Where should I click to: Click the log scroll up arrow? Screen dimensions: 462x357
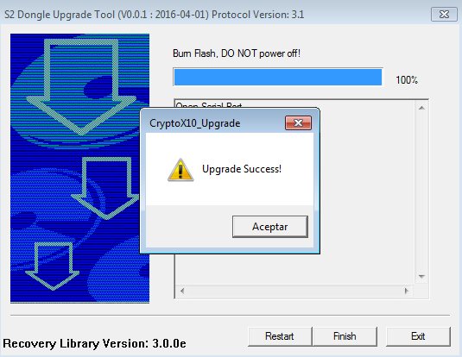421,108
